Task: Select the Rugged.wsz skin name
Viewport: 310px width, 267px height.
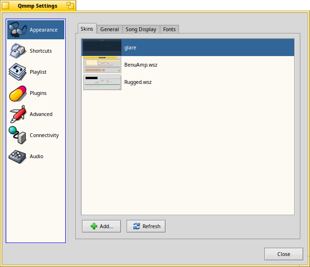Action: [x=138, y=82]
